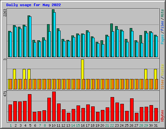
Task: Click the visits axis value 3
Action: (5, 59)
